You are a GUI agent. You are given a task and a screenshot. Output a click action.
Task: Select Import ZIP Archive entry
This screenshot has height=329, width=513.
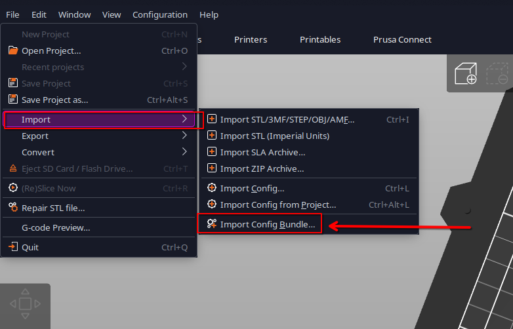pyautogui.click(x=262, y=168)
